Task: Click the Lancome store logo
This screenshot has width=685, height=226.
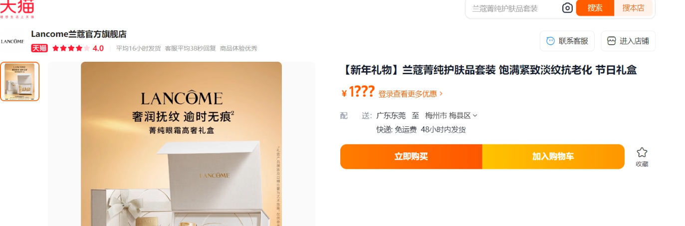Action: pyautogui.click(x=12, y=41)
